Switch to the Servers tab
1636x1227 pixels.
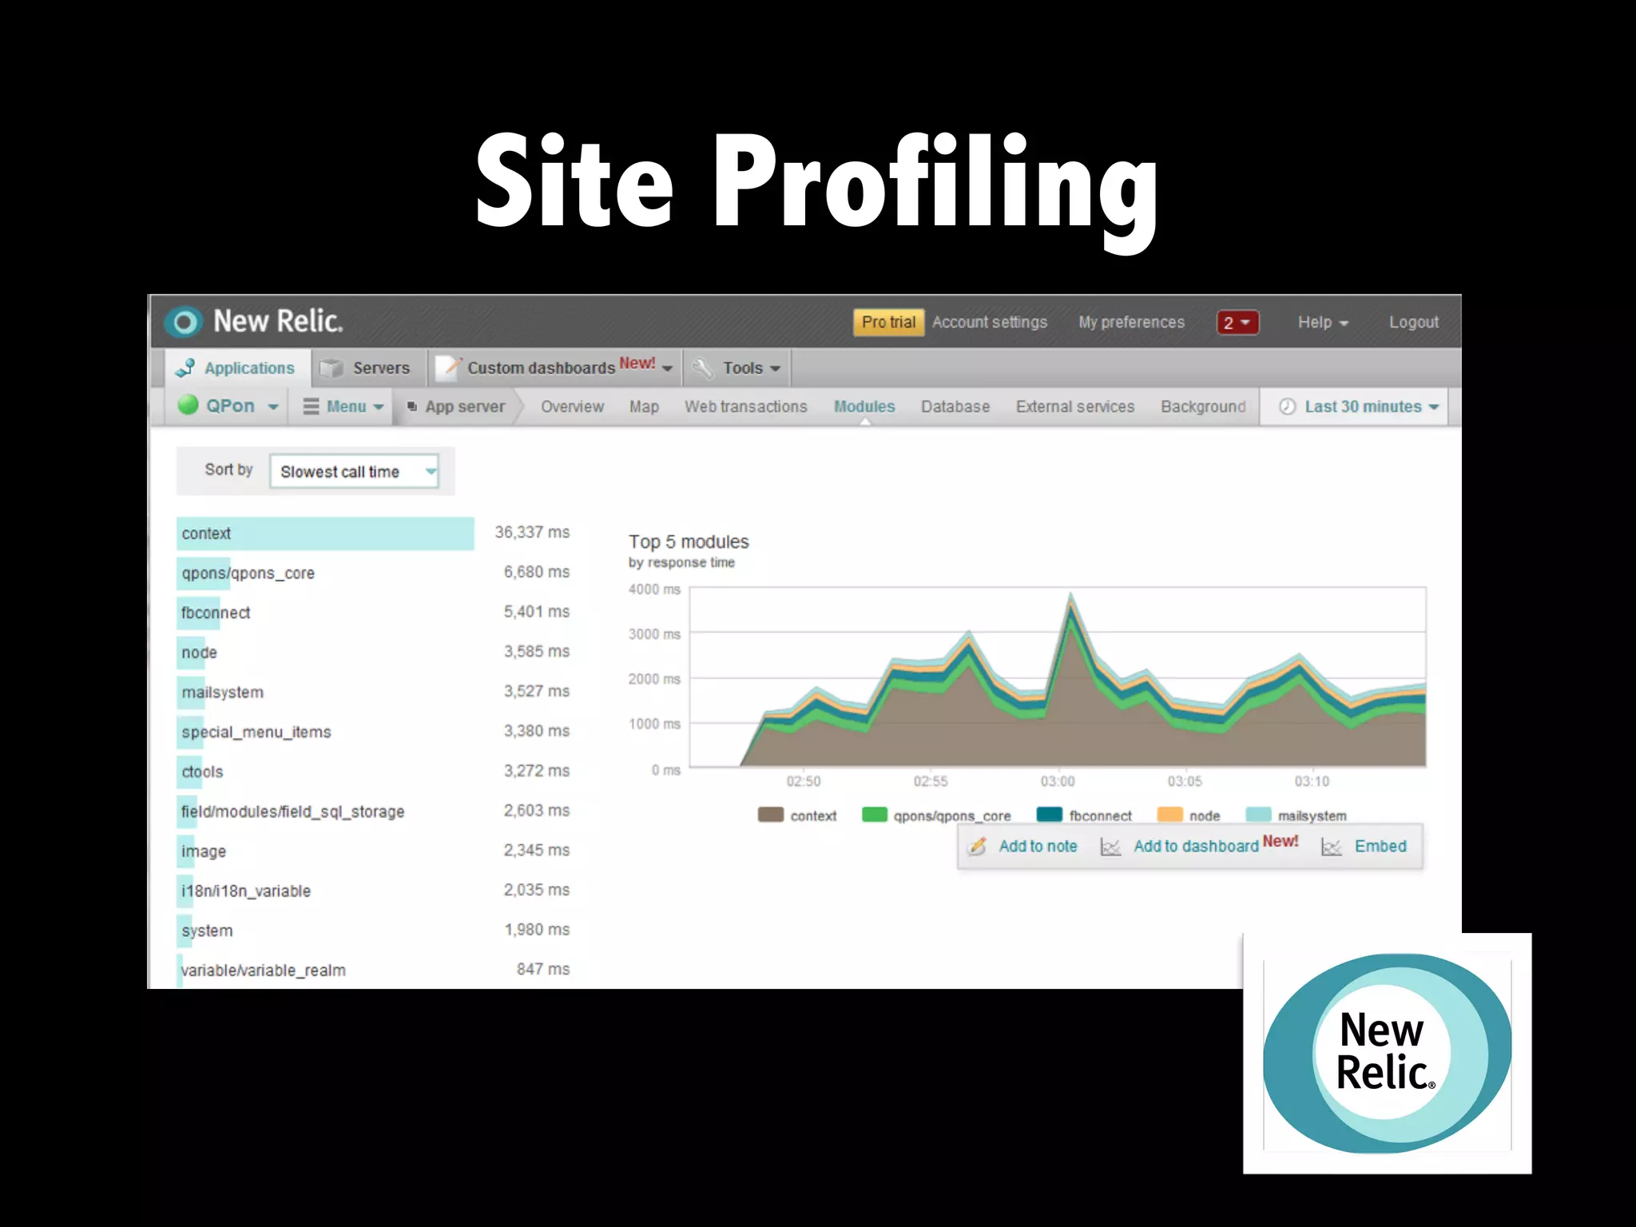click(x=369, y=367)
